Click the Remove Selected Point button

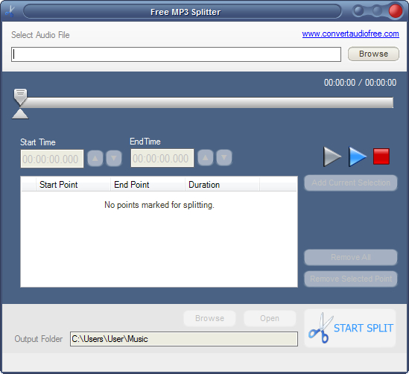pyautogui.click(x=351, y=279)
